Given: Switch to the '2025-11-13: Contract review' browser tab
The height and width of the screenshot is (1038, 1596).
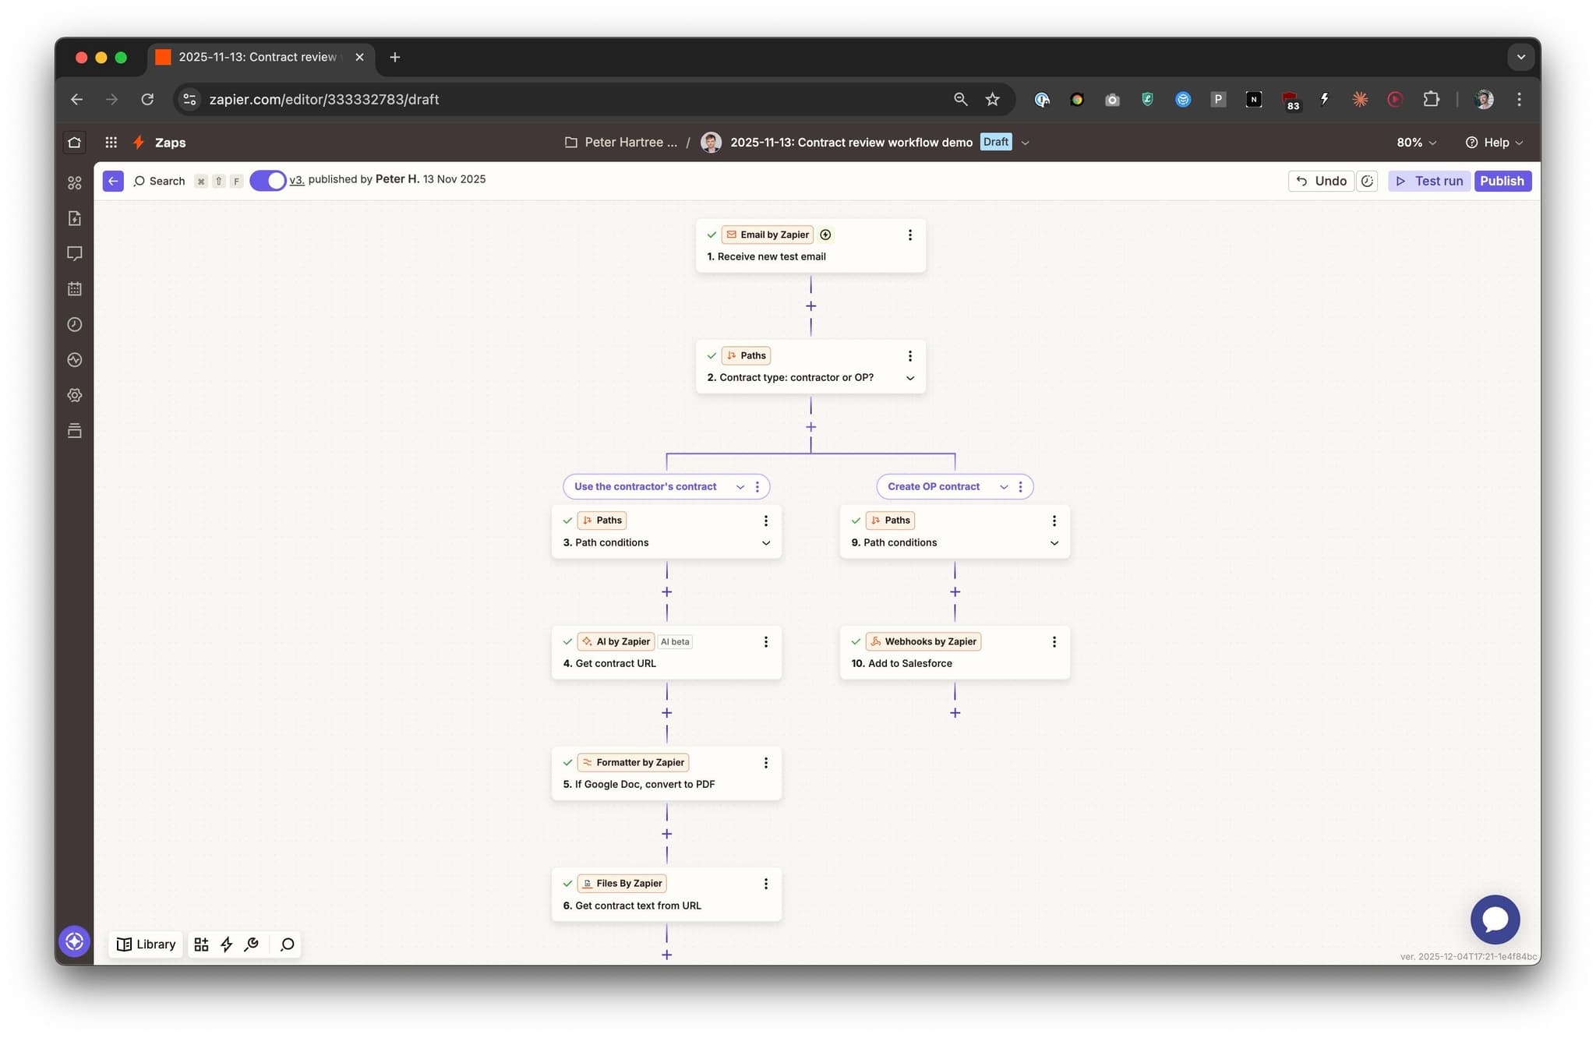Looking at the screenshot, I should pyautogui.click(x=257, y=56).
